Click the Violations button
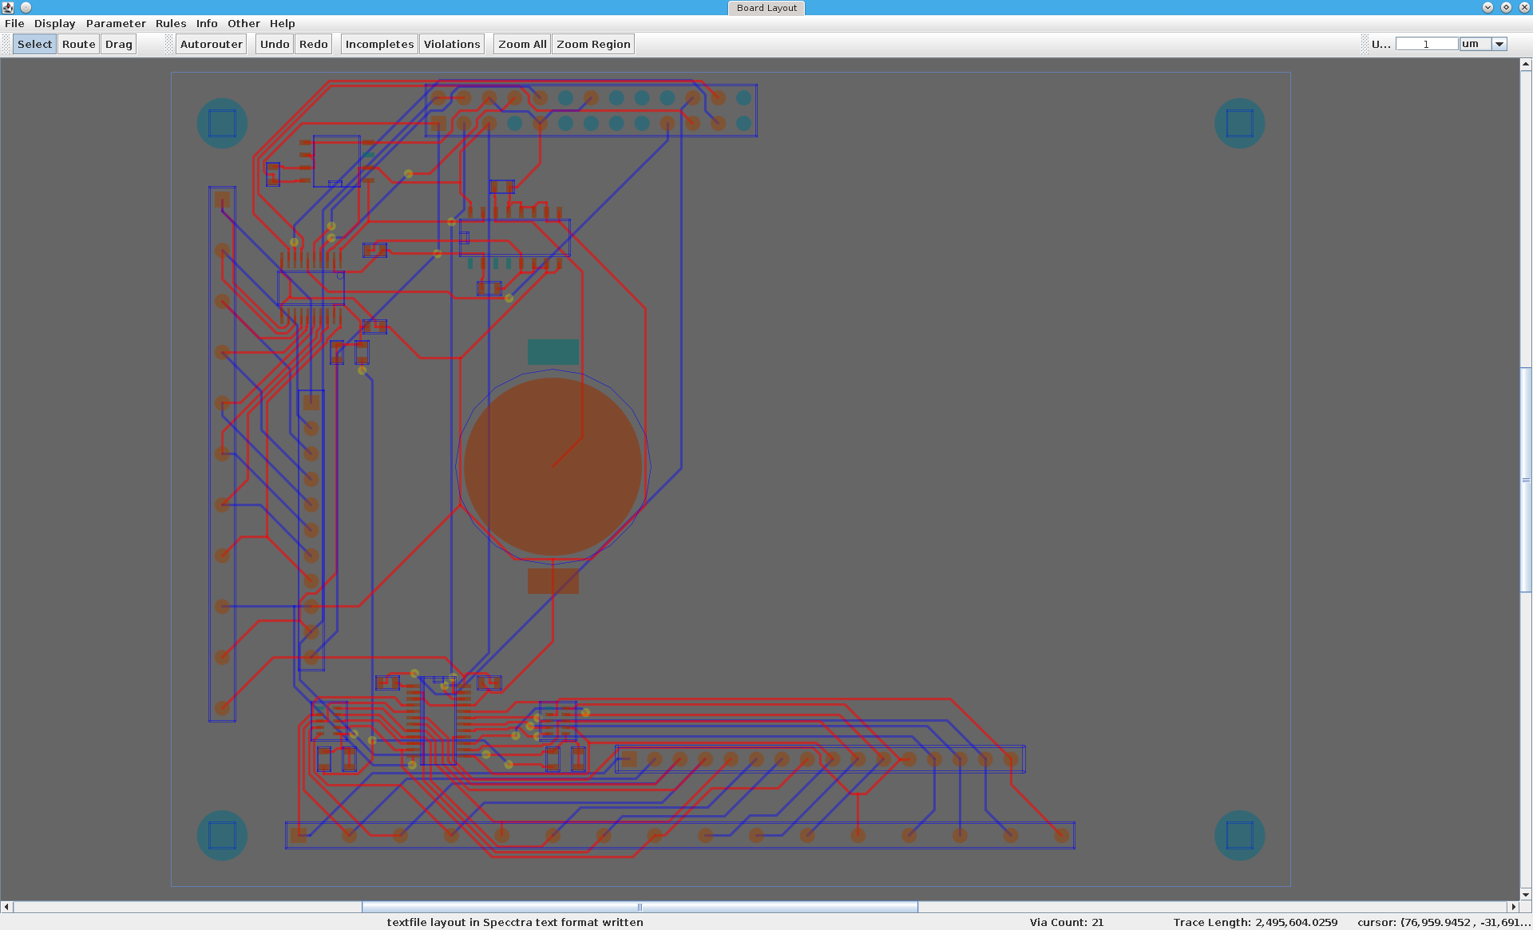The height and width of the screenshot is (930, 1533). coord(452,44)
